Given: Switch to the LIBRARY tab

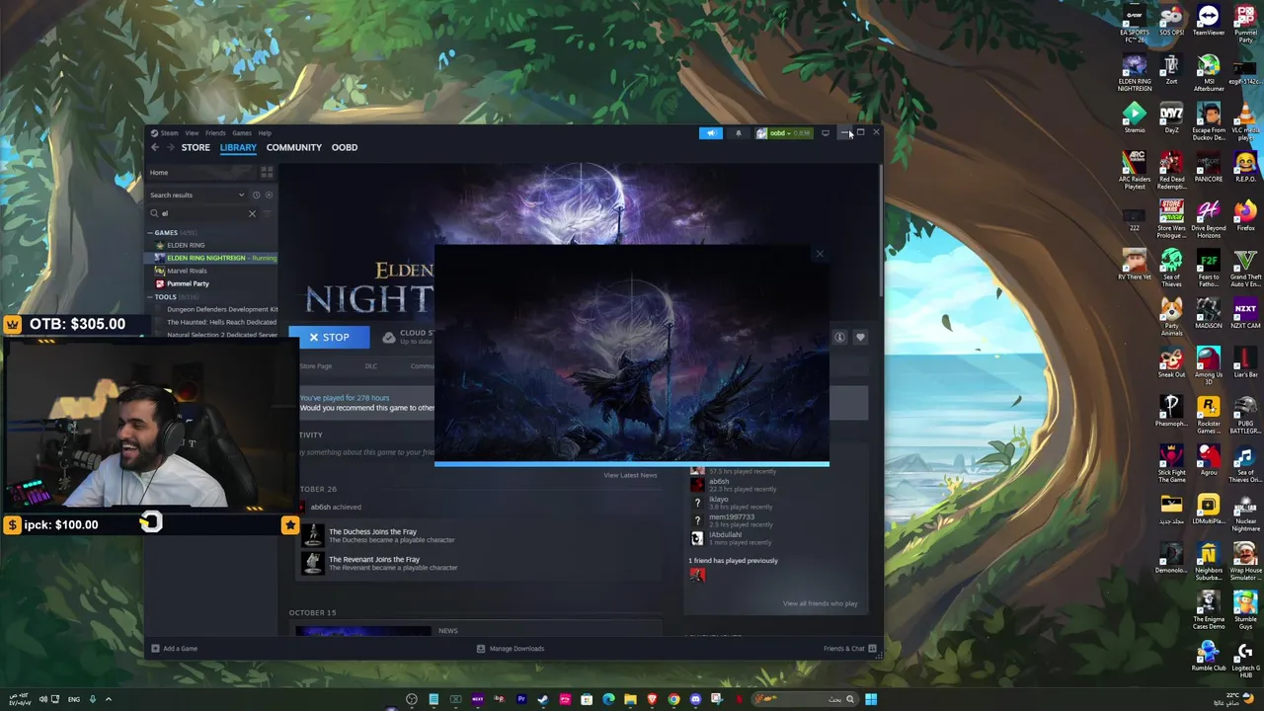Looking at the screenshot, I should point(238,147).
